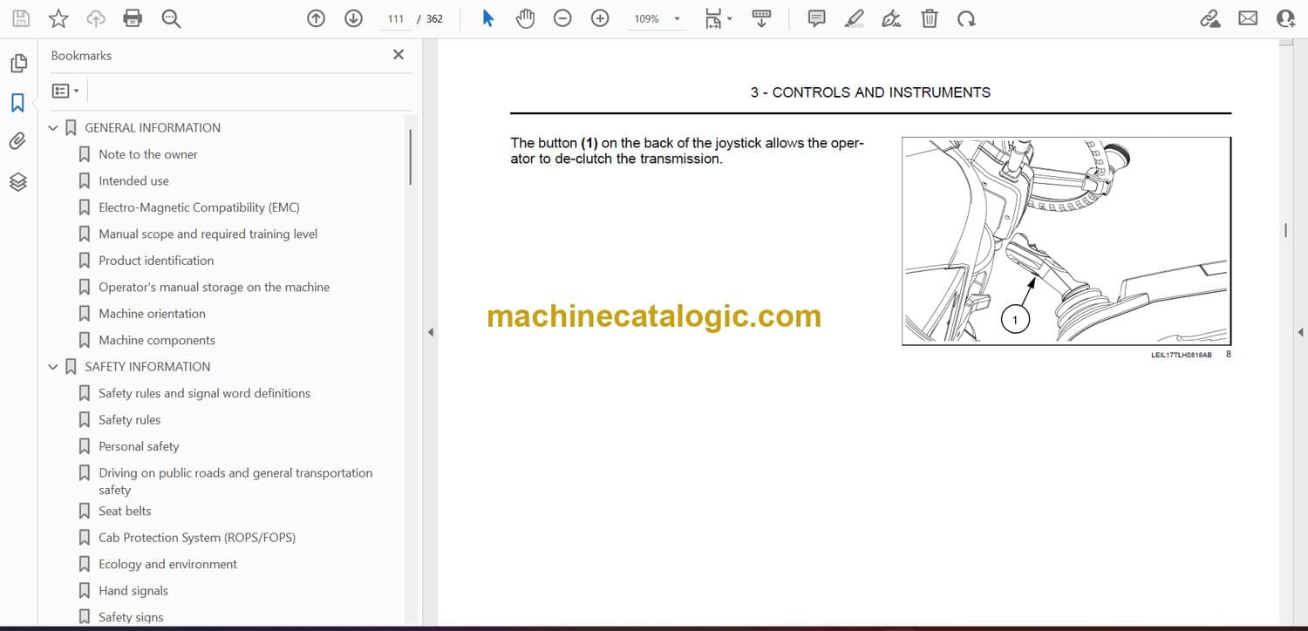Screen dimensions: 1308x631
Task: Add a sticky note comment
Action: 816,18
